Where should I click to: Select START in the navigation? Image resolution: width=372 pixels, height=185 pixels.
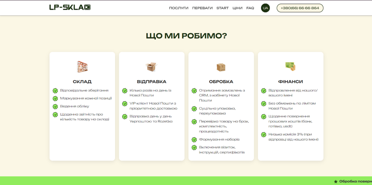tap(222, 8)
